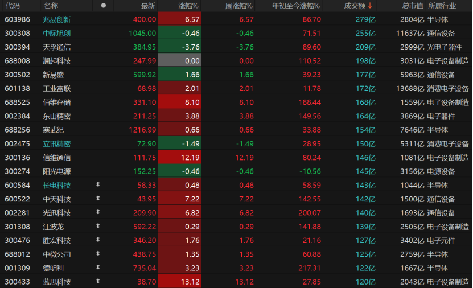Open stock 兆易创新
Viewport: 473px width, 288px height.
click(x=57, y=19)
